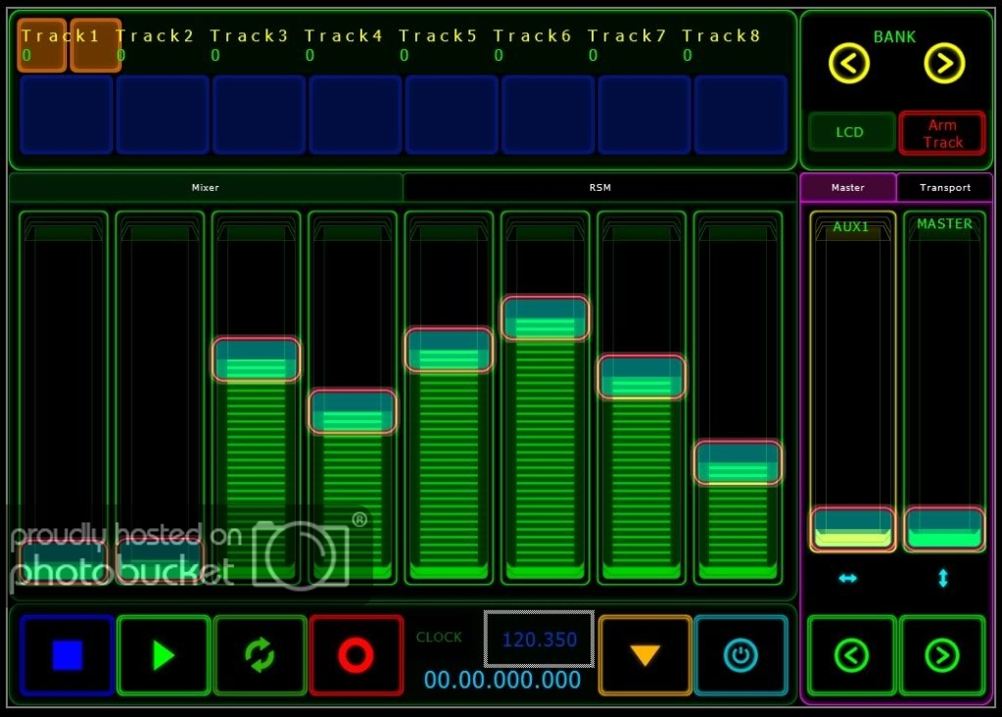Image resolution: width=1002 pixels, height=717 pixels.
Task: Click the blue pad under Track5
Action: click(452, 115)
